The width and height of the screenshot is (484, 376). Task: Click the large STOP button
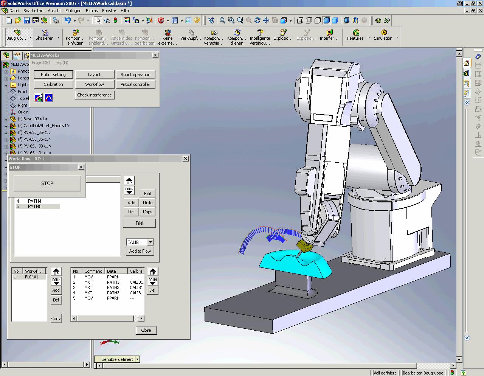47,183
